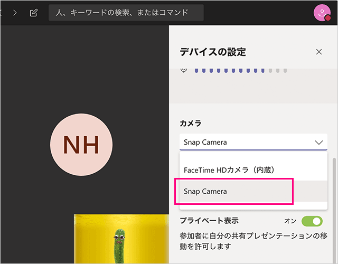
Task: Click the device settings panel scrollbar
Action: click(334, 210)
